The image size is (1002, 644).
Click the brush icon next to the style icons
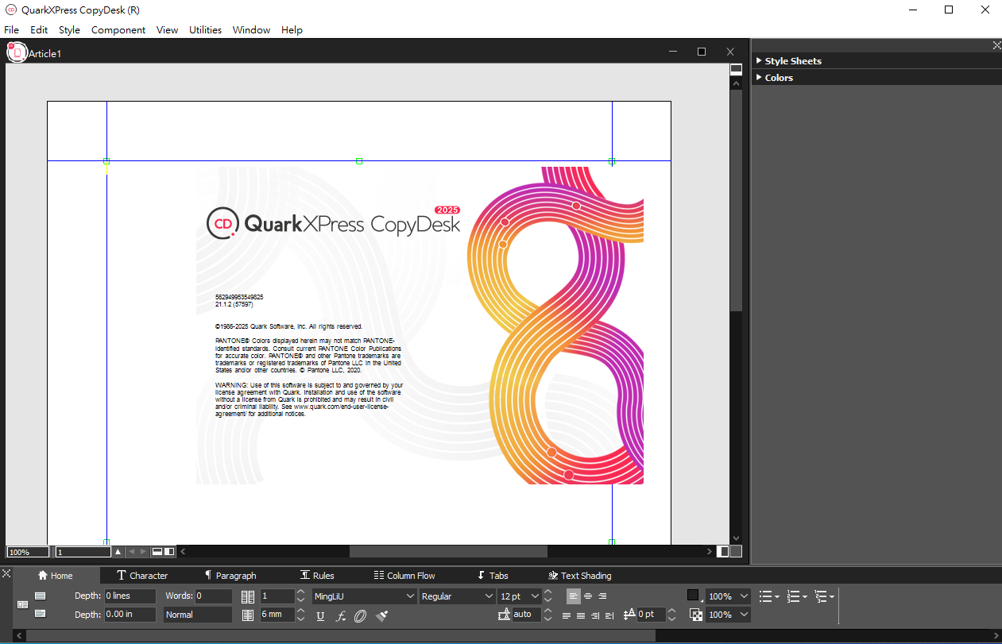point(381,615)
